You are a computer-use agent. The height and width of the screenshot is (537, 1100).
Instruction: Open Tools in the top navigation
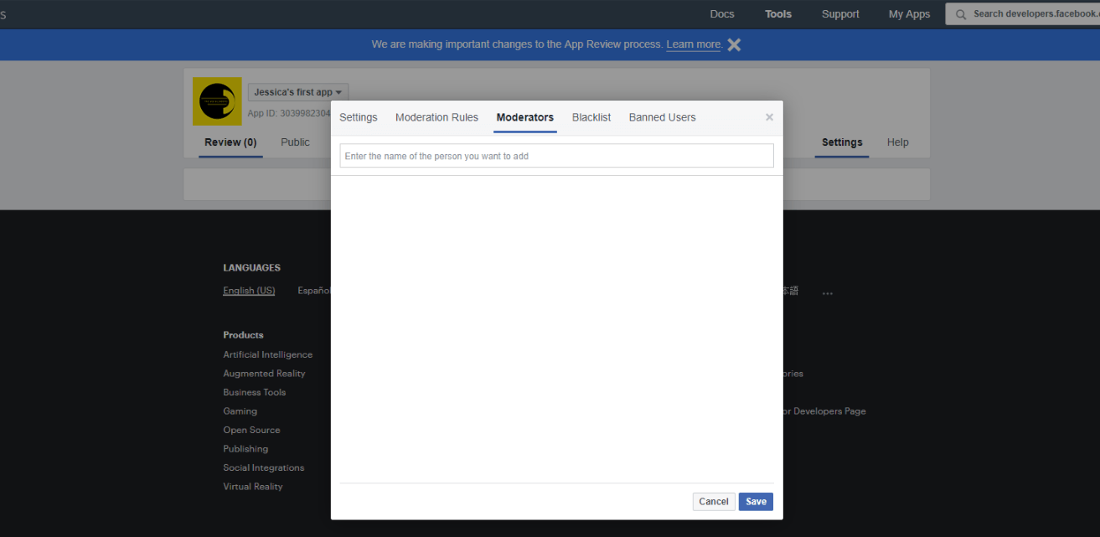(x=778, y=14)
